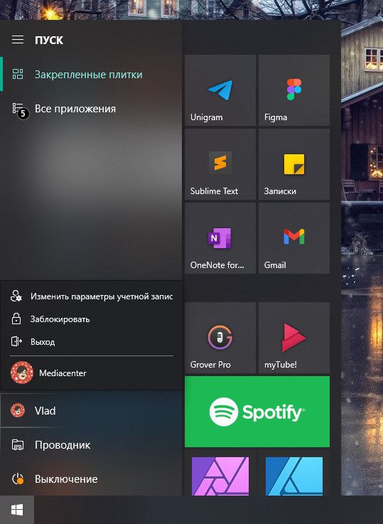The width and height of the screenshot is (383, 524).
Task: Click the Mediacenter avatar picture
Action: point(22,373)
